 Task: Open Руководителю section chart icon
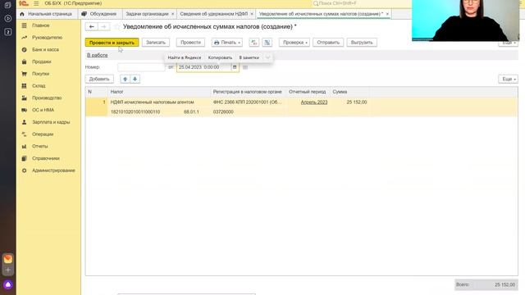click(24, 38)
